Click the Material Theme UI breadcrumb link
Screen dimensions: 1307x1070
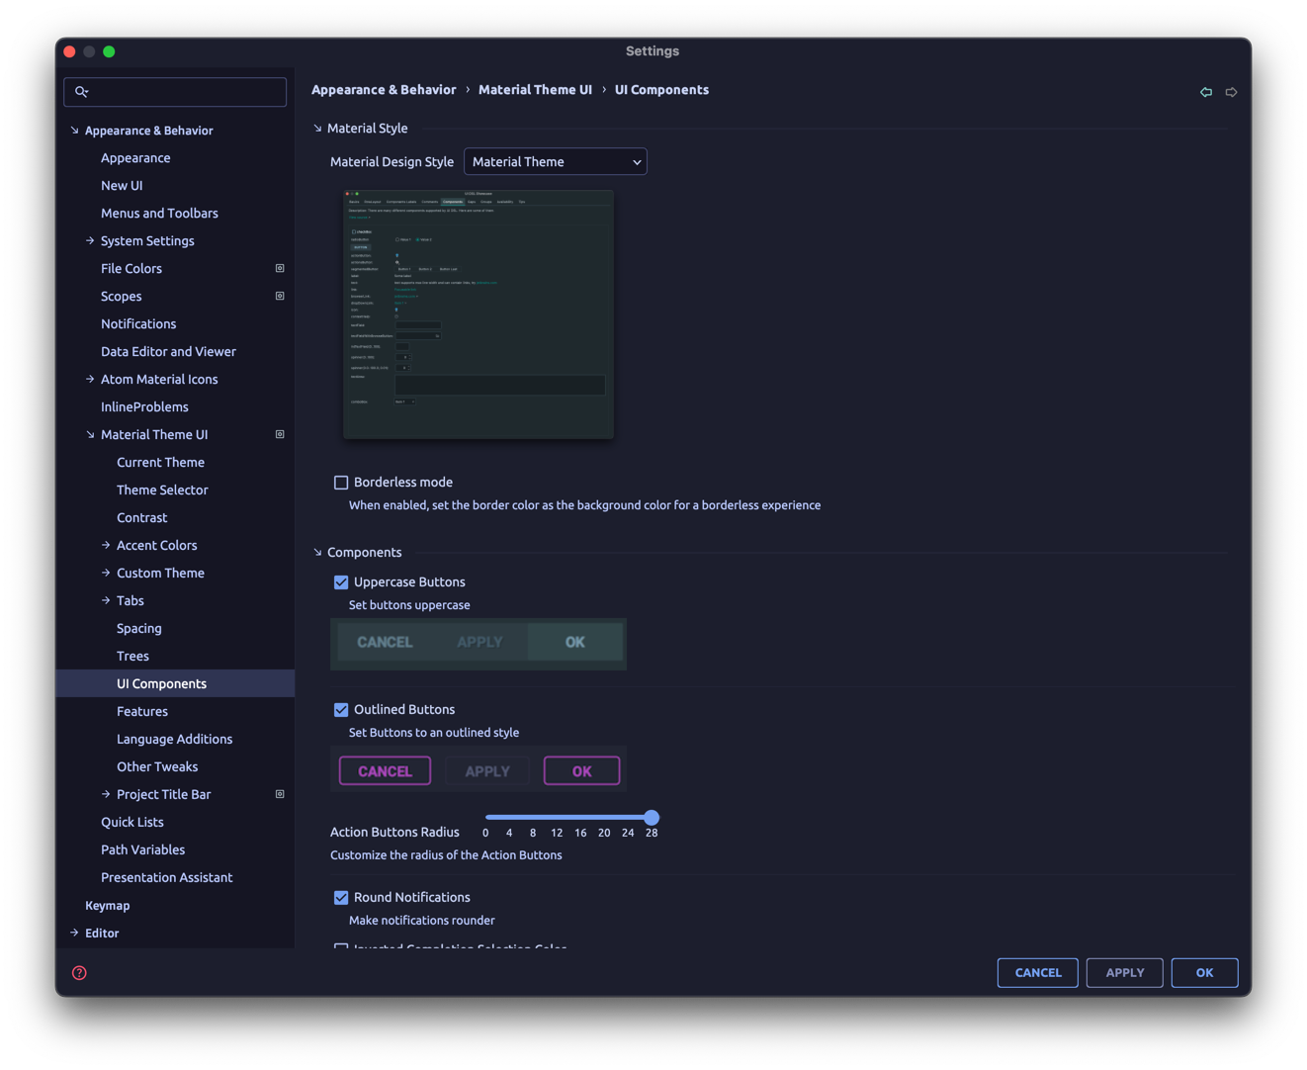[535, 89]
